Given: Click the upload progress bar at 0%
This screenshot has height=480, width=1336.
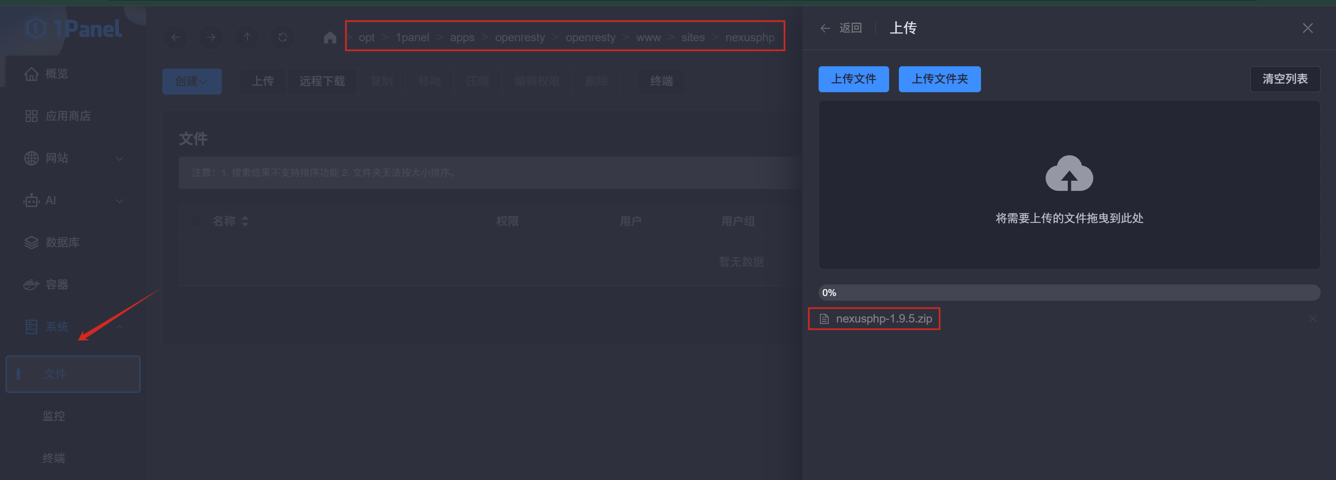Looking at the screenshot, I should pyautogui.click(x=1069, y=292).
